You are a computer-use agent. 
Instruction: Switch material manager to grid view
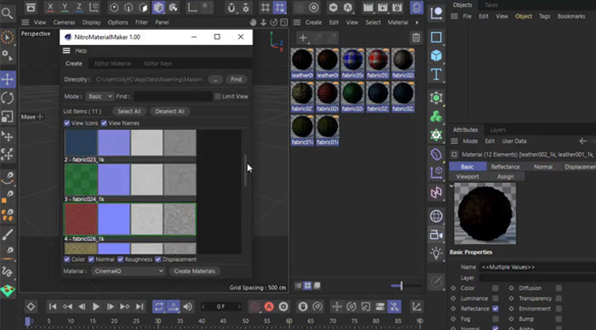pyautogui.click(x=307, y=286)
